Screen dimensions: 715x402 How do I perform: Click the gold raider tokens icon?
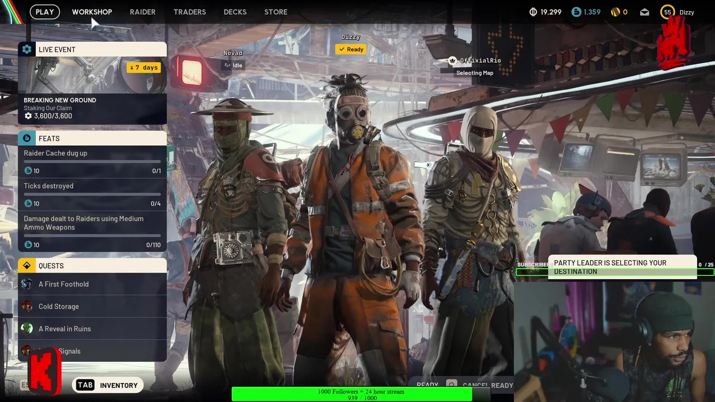click(615, 12)
